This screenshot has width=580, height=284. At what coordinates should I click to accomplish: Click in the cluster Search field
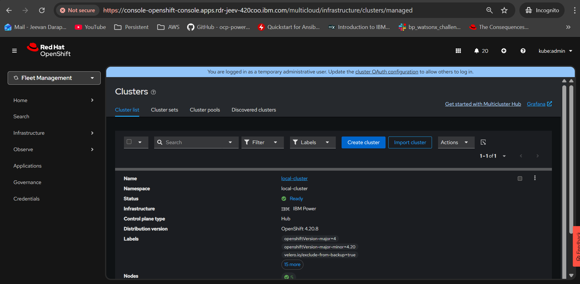[x=192, y=142]
